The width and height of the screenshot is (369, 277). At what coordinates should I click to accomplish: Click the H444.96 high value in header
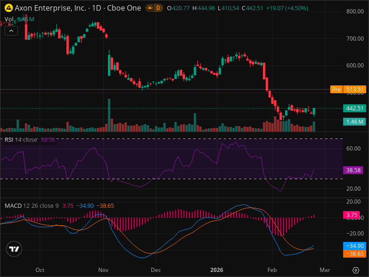204,8
